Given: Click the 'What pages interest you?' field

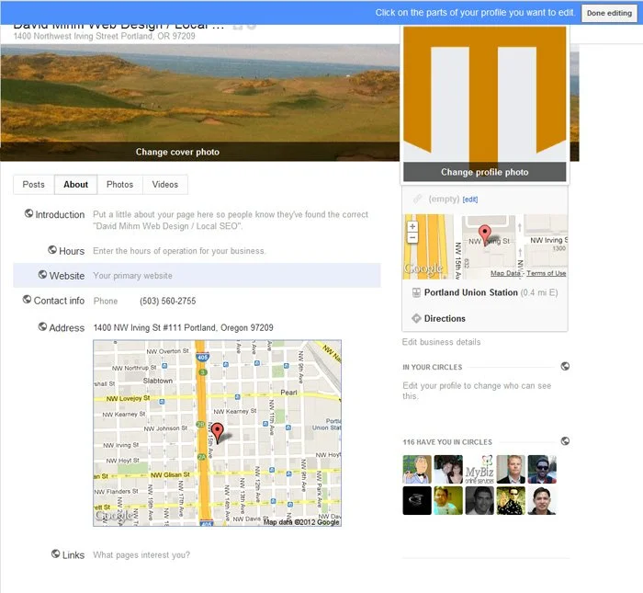Looking at the screenshot, I should 141,555.
